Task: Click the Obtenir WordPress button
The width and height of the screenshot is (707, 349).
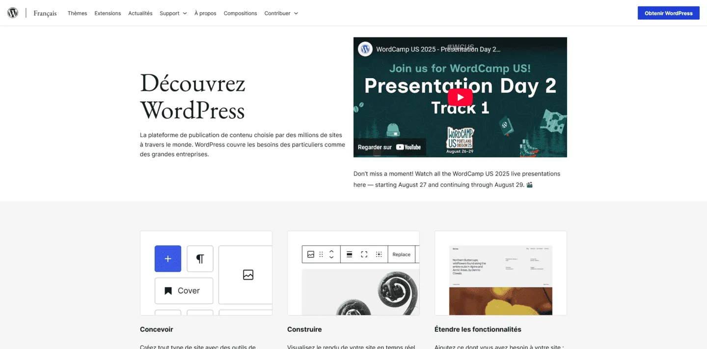Action: pyautogui.click(x=668, y=13)
